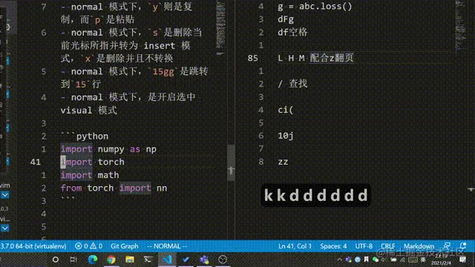This screenshot has height=267, width=475.
Task: Expand the blue dropdown under the vi... label
Action: pyautogui.click(x=5, y=228)
